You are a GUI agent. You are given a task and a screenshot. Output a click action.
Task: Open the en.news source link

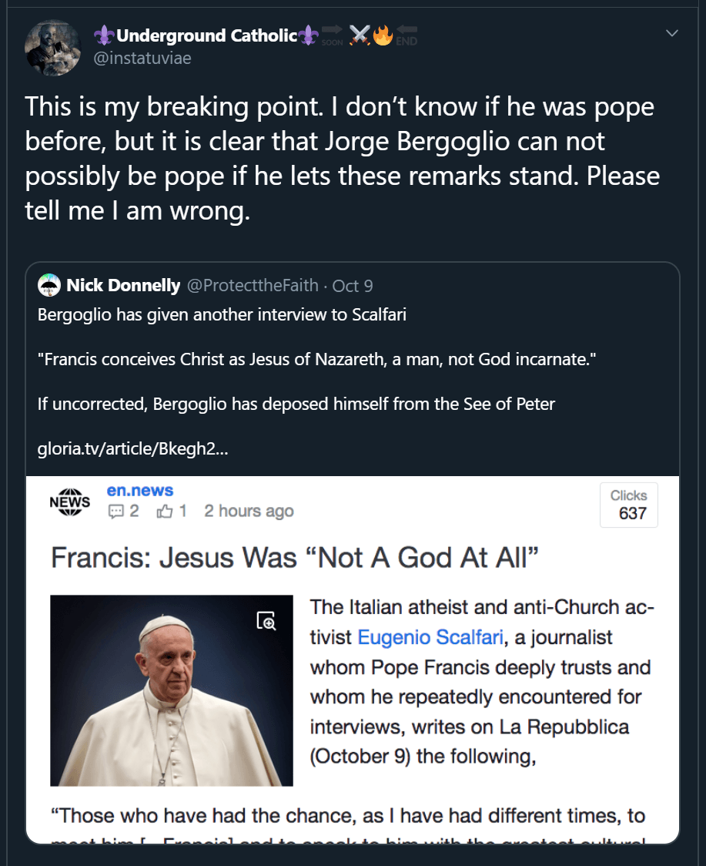coord(139,491)
